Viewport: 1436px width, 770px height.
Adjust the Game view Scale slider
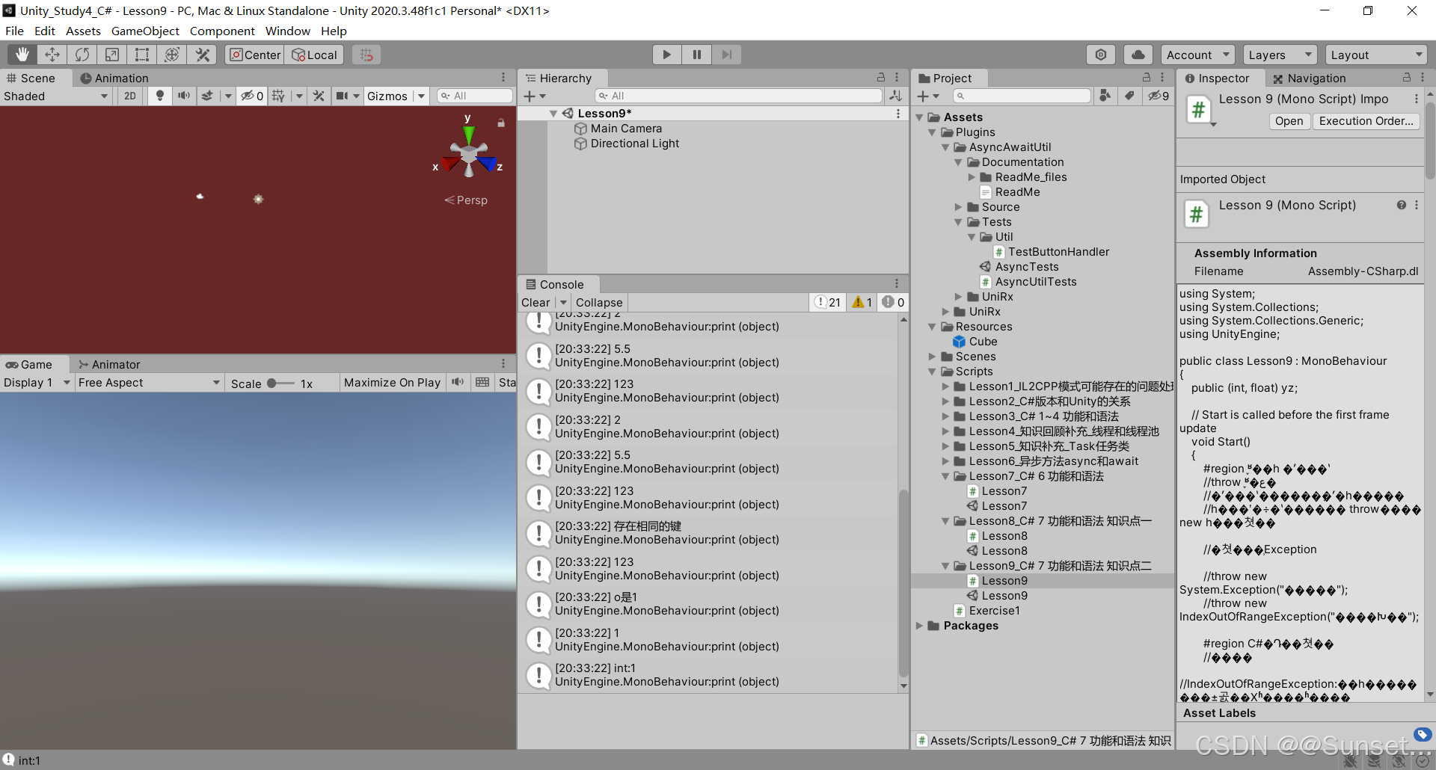point(280,384)
